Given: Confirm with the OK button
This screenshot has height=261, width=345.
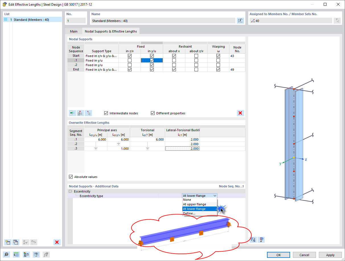Looking at the screenshot, I should click(x=278, y=255).
